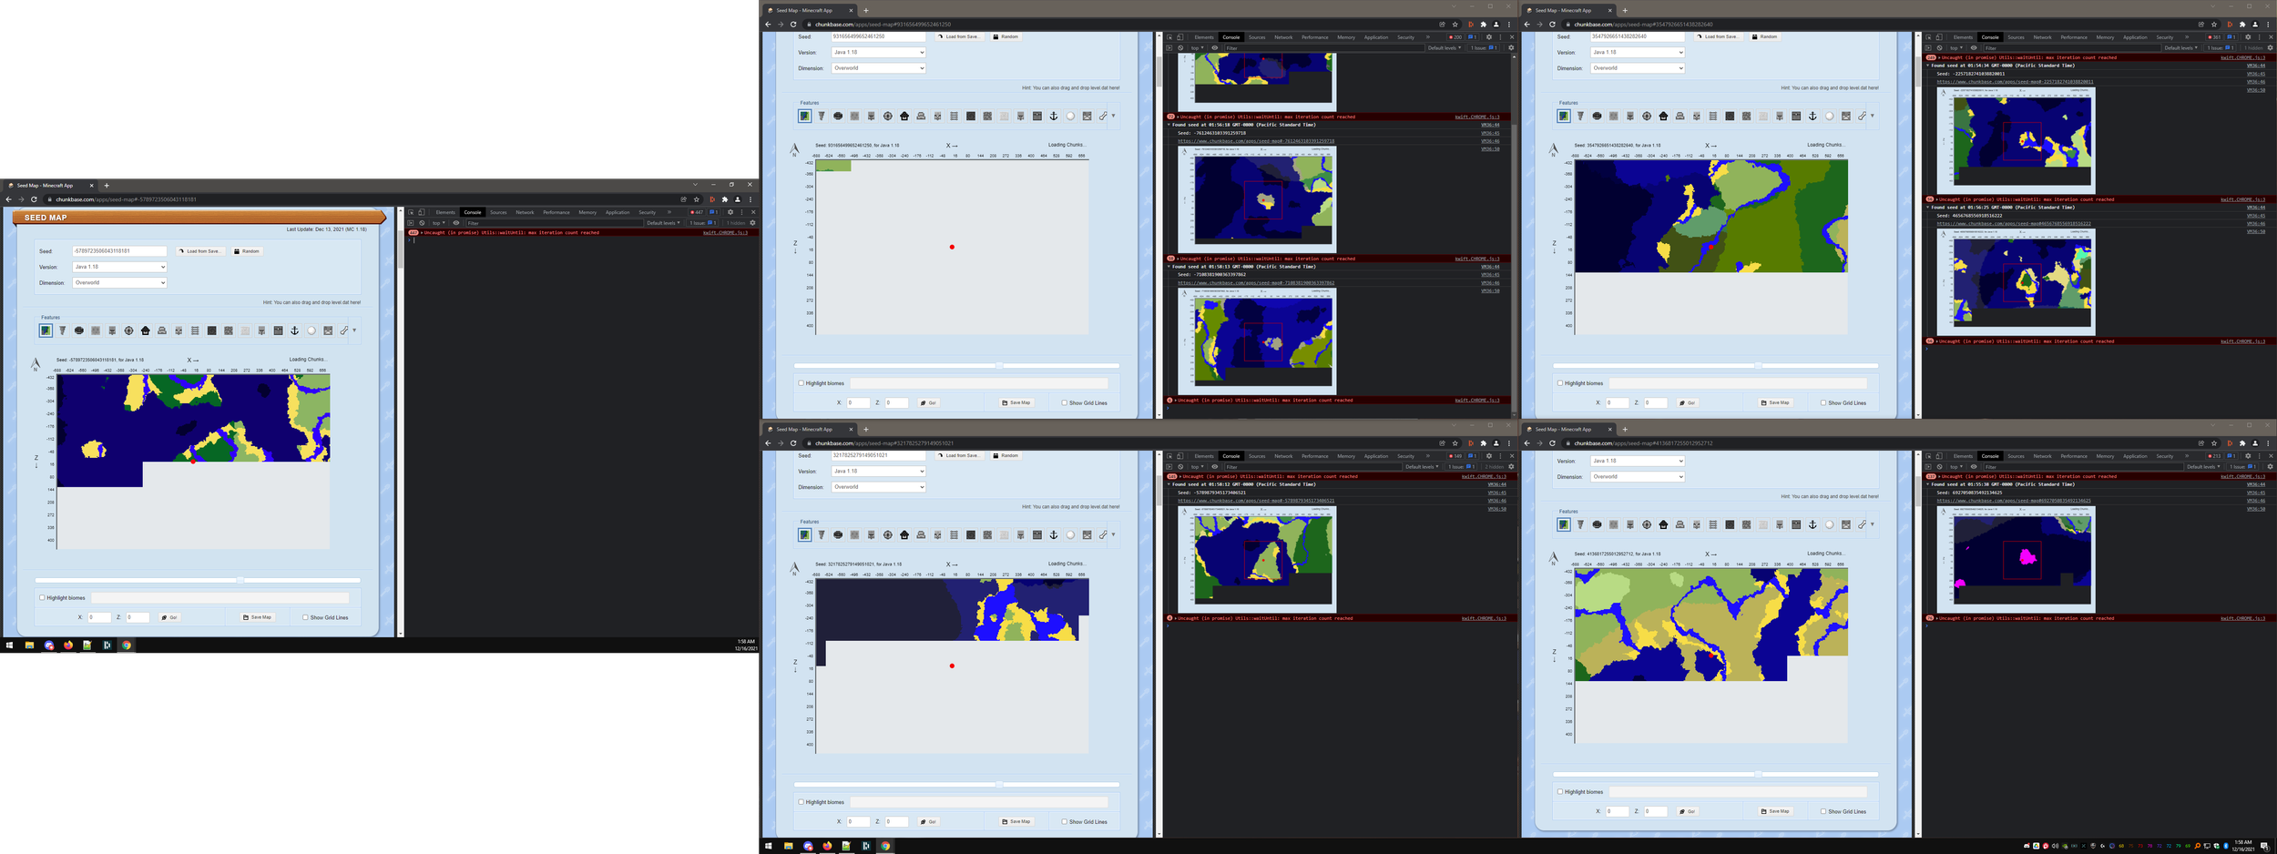Toggle white circle feature icon, seed 9316 window
The height and width of the screenshot is (854, 2277).
pos(1070,116)
